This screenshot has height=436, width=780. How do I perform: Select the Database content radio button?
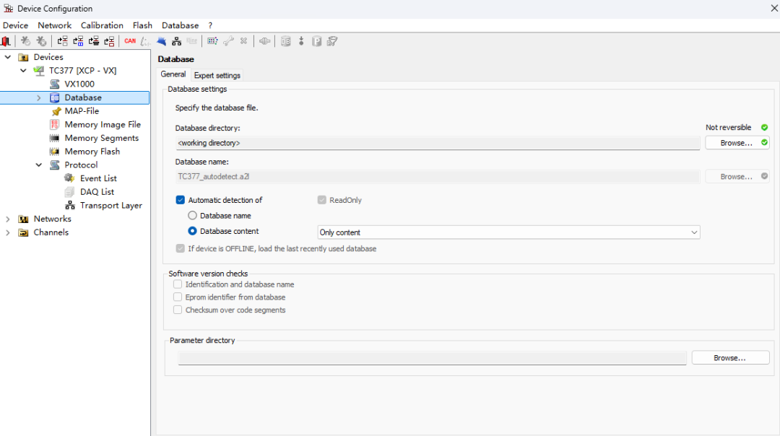pyautogui.click(x=192, y=231)
